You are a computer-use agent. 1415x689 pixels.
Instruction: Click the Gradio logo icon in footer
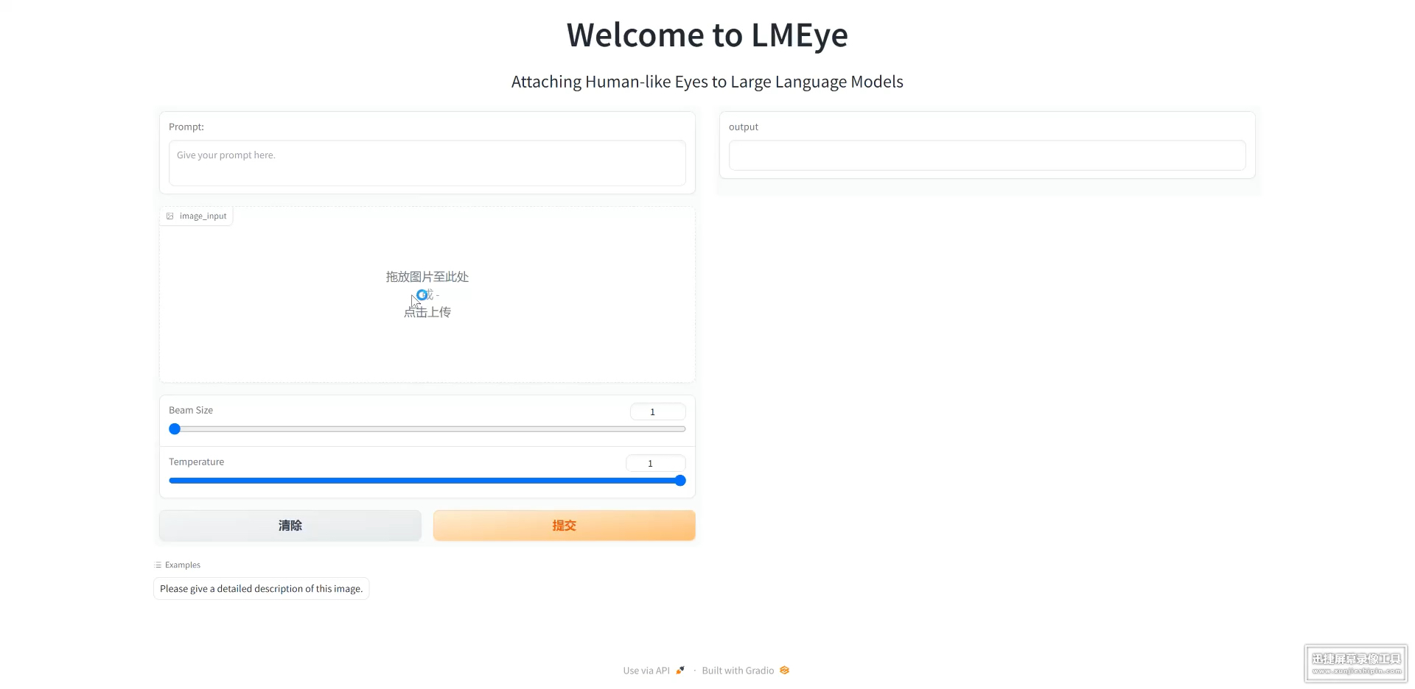point(785,671)
